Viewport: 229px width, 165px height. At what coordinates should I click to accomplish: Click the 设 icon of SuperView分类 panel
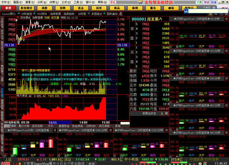(x=55, y=130)
